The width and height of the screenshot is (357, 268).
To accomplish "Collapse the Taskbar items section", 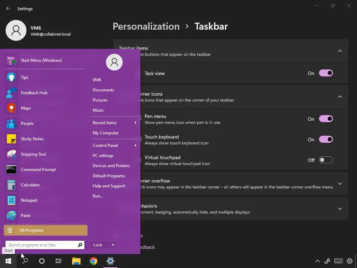I will (340, 51).
